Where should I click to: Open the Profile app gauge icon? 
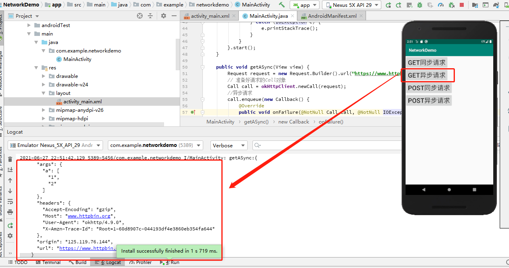[x=441, y=5]
